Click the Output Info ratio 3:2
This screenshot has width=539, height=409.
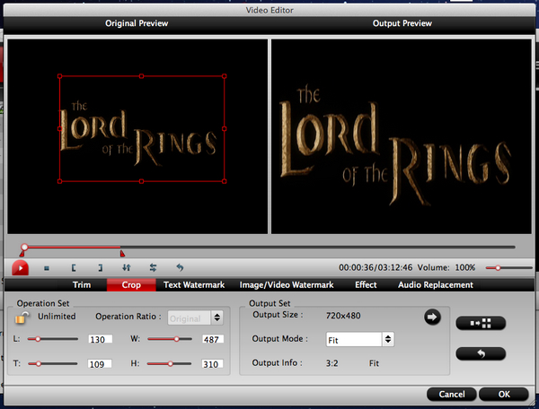[x=332, y=363]
